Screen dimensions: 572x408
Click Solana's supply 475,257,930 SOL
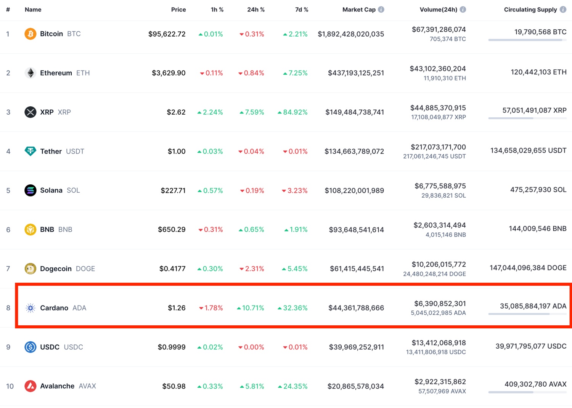[x=538, y=189]
